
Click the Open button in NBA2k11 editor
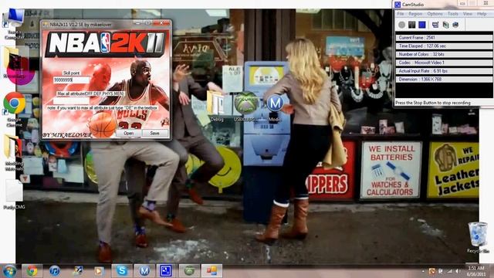coord(129,134)
